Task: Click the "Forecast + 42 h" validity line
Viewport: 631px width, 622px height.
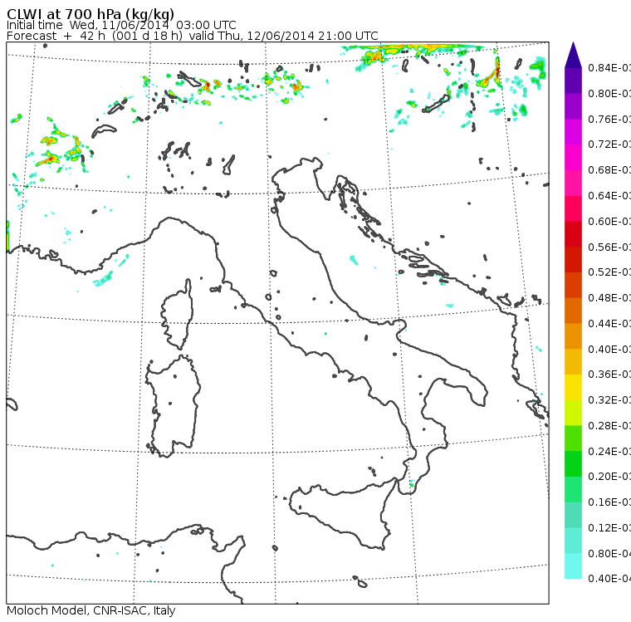Action: click(x=193, y=36)
